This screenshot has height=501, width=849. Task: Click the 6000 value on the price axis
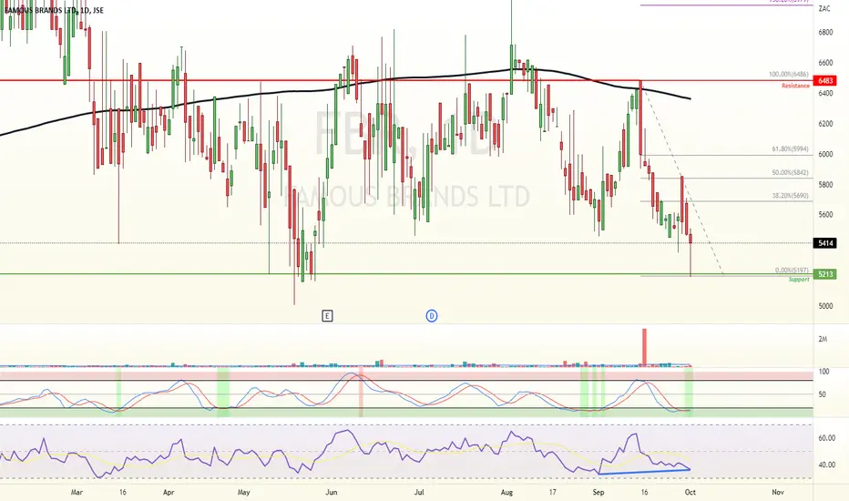[x=825, y=154]
